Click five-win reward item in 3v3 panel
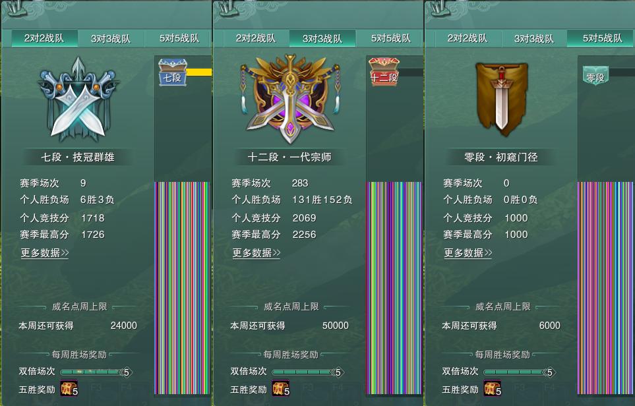This screenshot has height=406, width=635. (x=281, y=388)
